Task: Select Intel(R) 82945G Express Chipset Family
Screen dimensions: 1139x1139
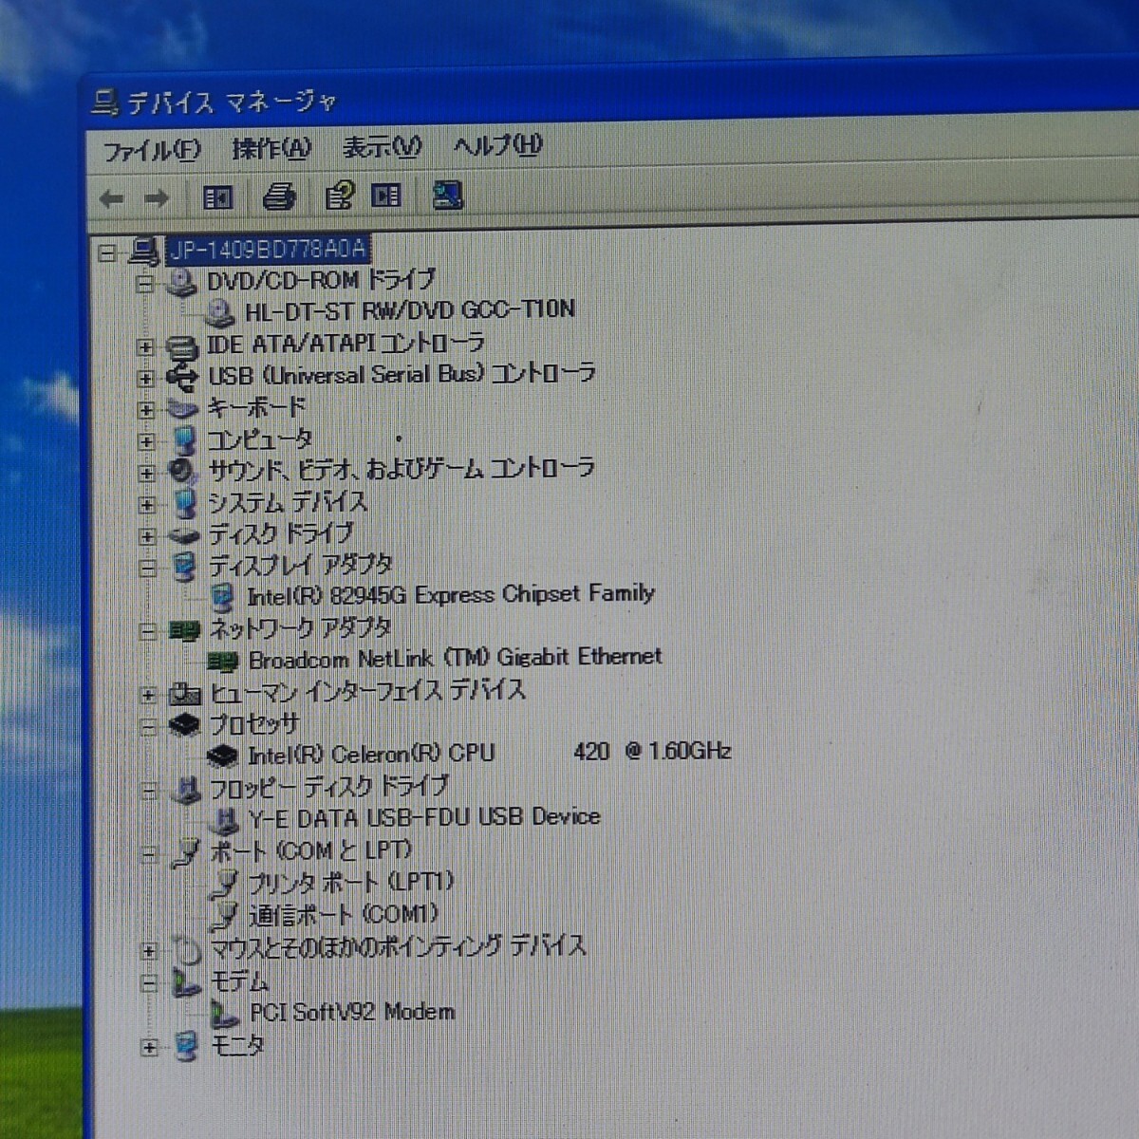Action: pos(451,595)
